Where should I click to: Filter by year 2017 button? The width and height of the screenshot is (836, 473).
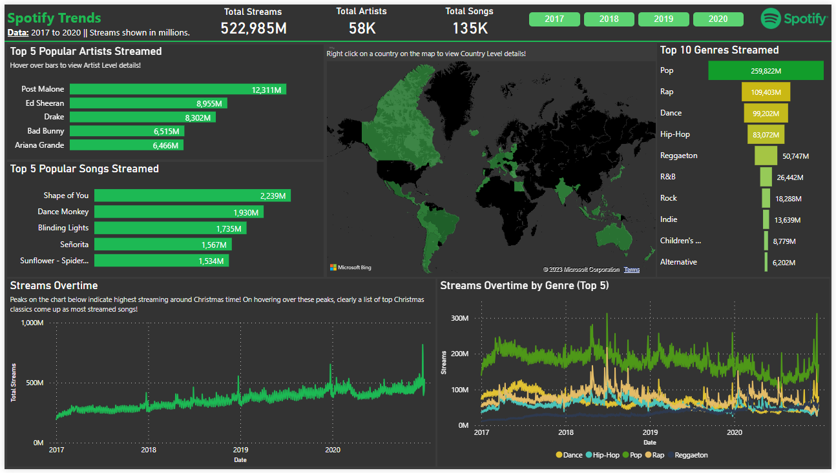click(554, 19)
